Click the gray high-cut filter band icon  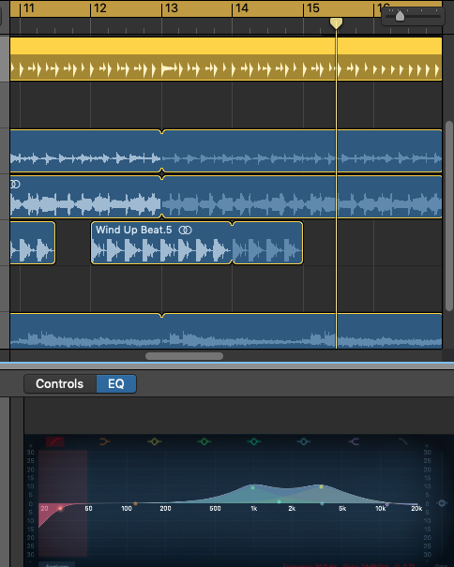coord(403,441)
